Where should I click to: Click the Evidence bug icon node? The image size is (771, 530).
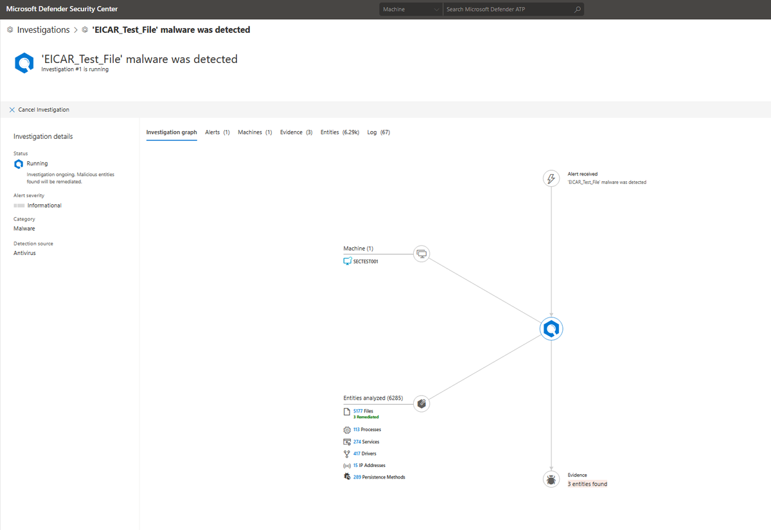(551, 479)
